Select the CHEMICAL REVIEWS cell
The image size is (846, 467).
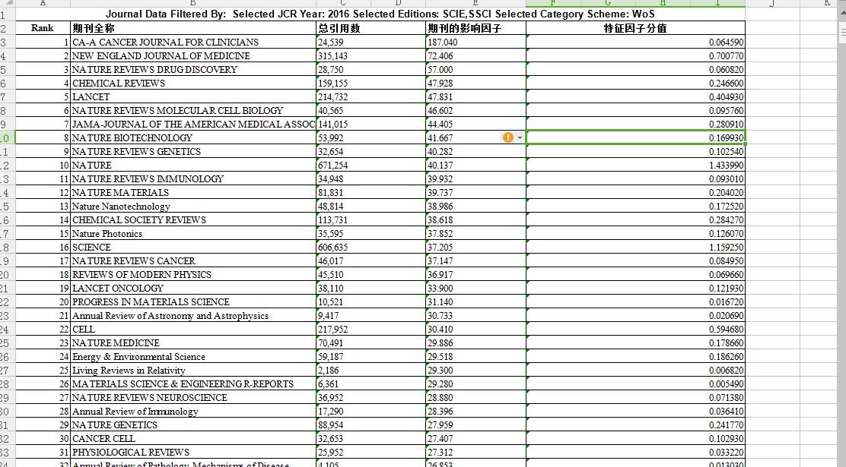[193, 83]
